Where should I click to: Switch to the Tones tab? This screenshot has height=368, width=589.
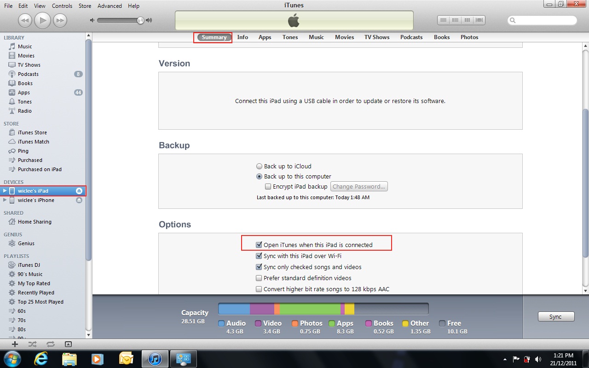(290, 37)
